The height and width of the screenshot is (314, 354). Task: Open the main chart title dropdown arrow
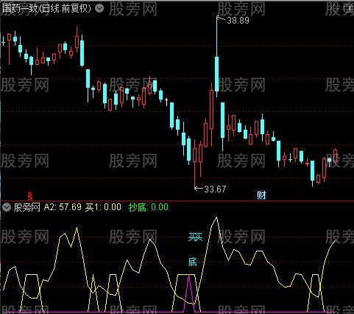(99, 9)
